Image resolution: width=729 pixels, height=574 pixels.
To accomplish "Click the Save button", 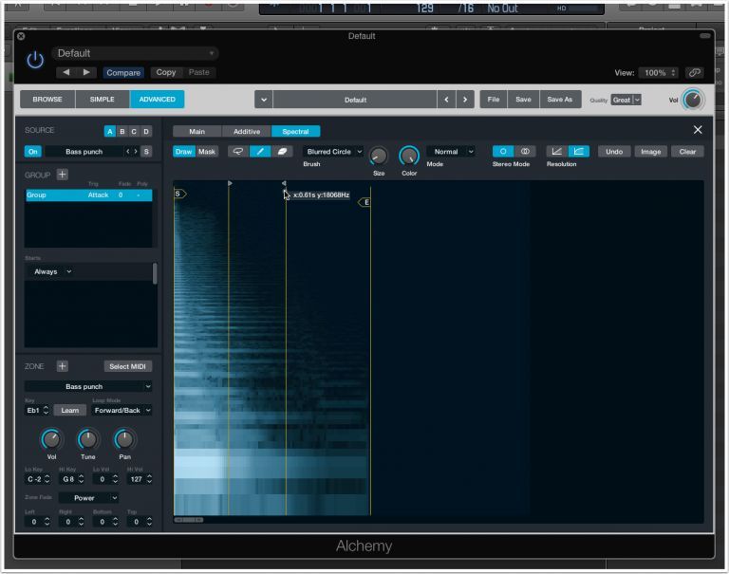I will (524, 99).
